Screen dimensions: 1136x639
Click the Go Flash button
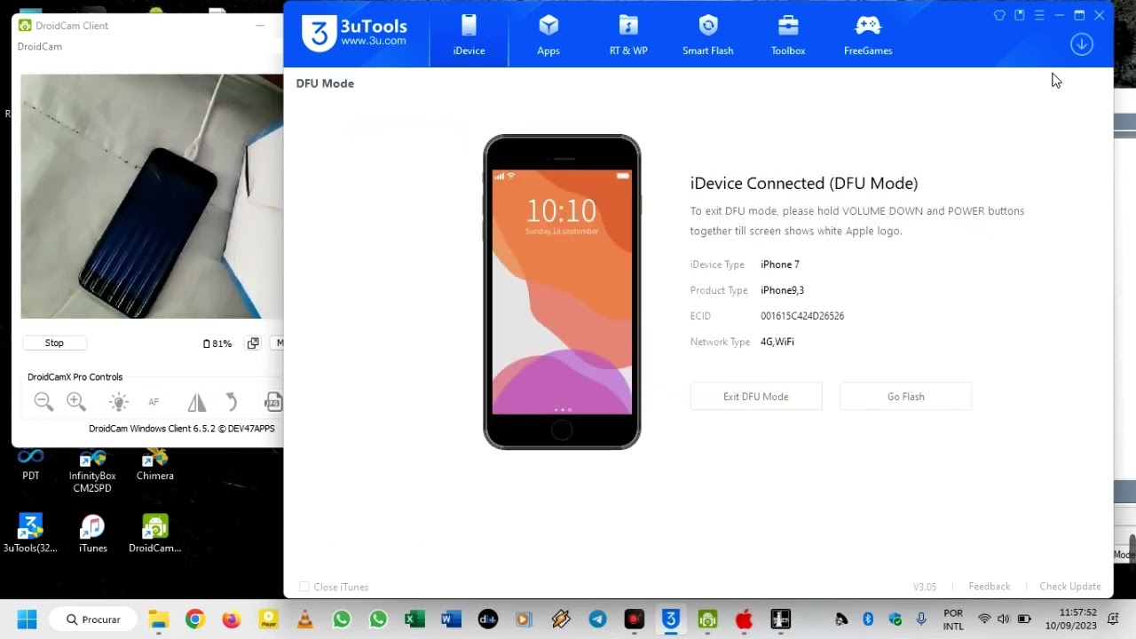[x=905, y=397]
